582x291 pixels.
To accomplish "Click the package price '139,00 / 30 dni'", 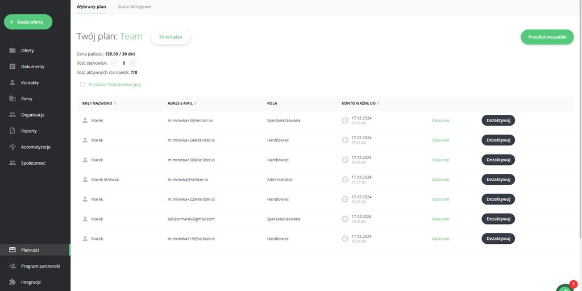I will (x=120, y=54).
